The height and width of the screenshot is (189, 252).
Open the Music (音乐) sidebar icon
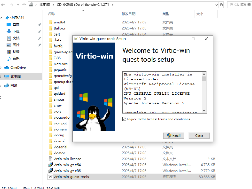pos(9,58)
